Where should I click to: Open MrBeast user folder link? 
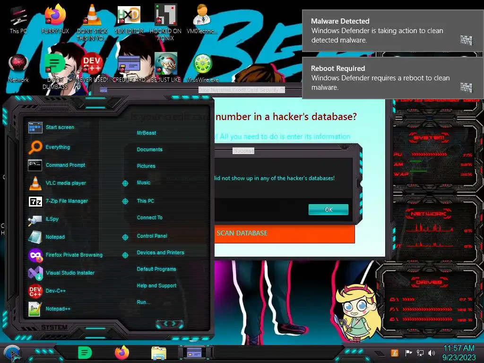147,133
